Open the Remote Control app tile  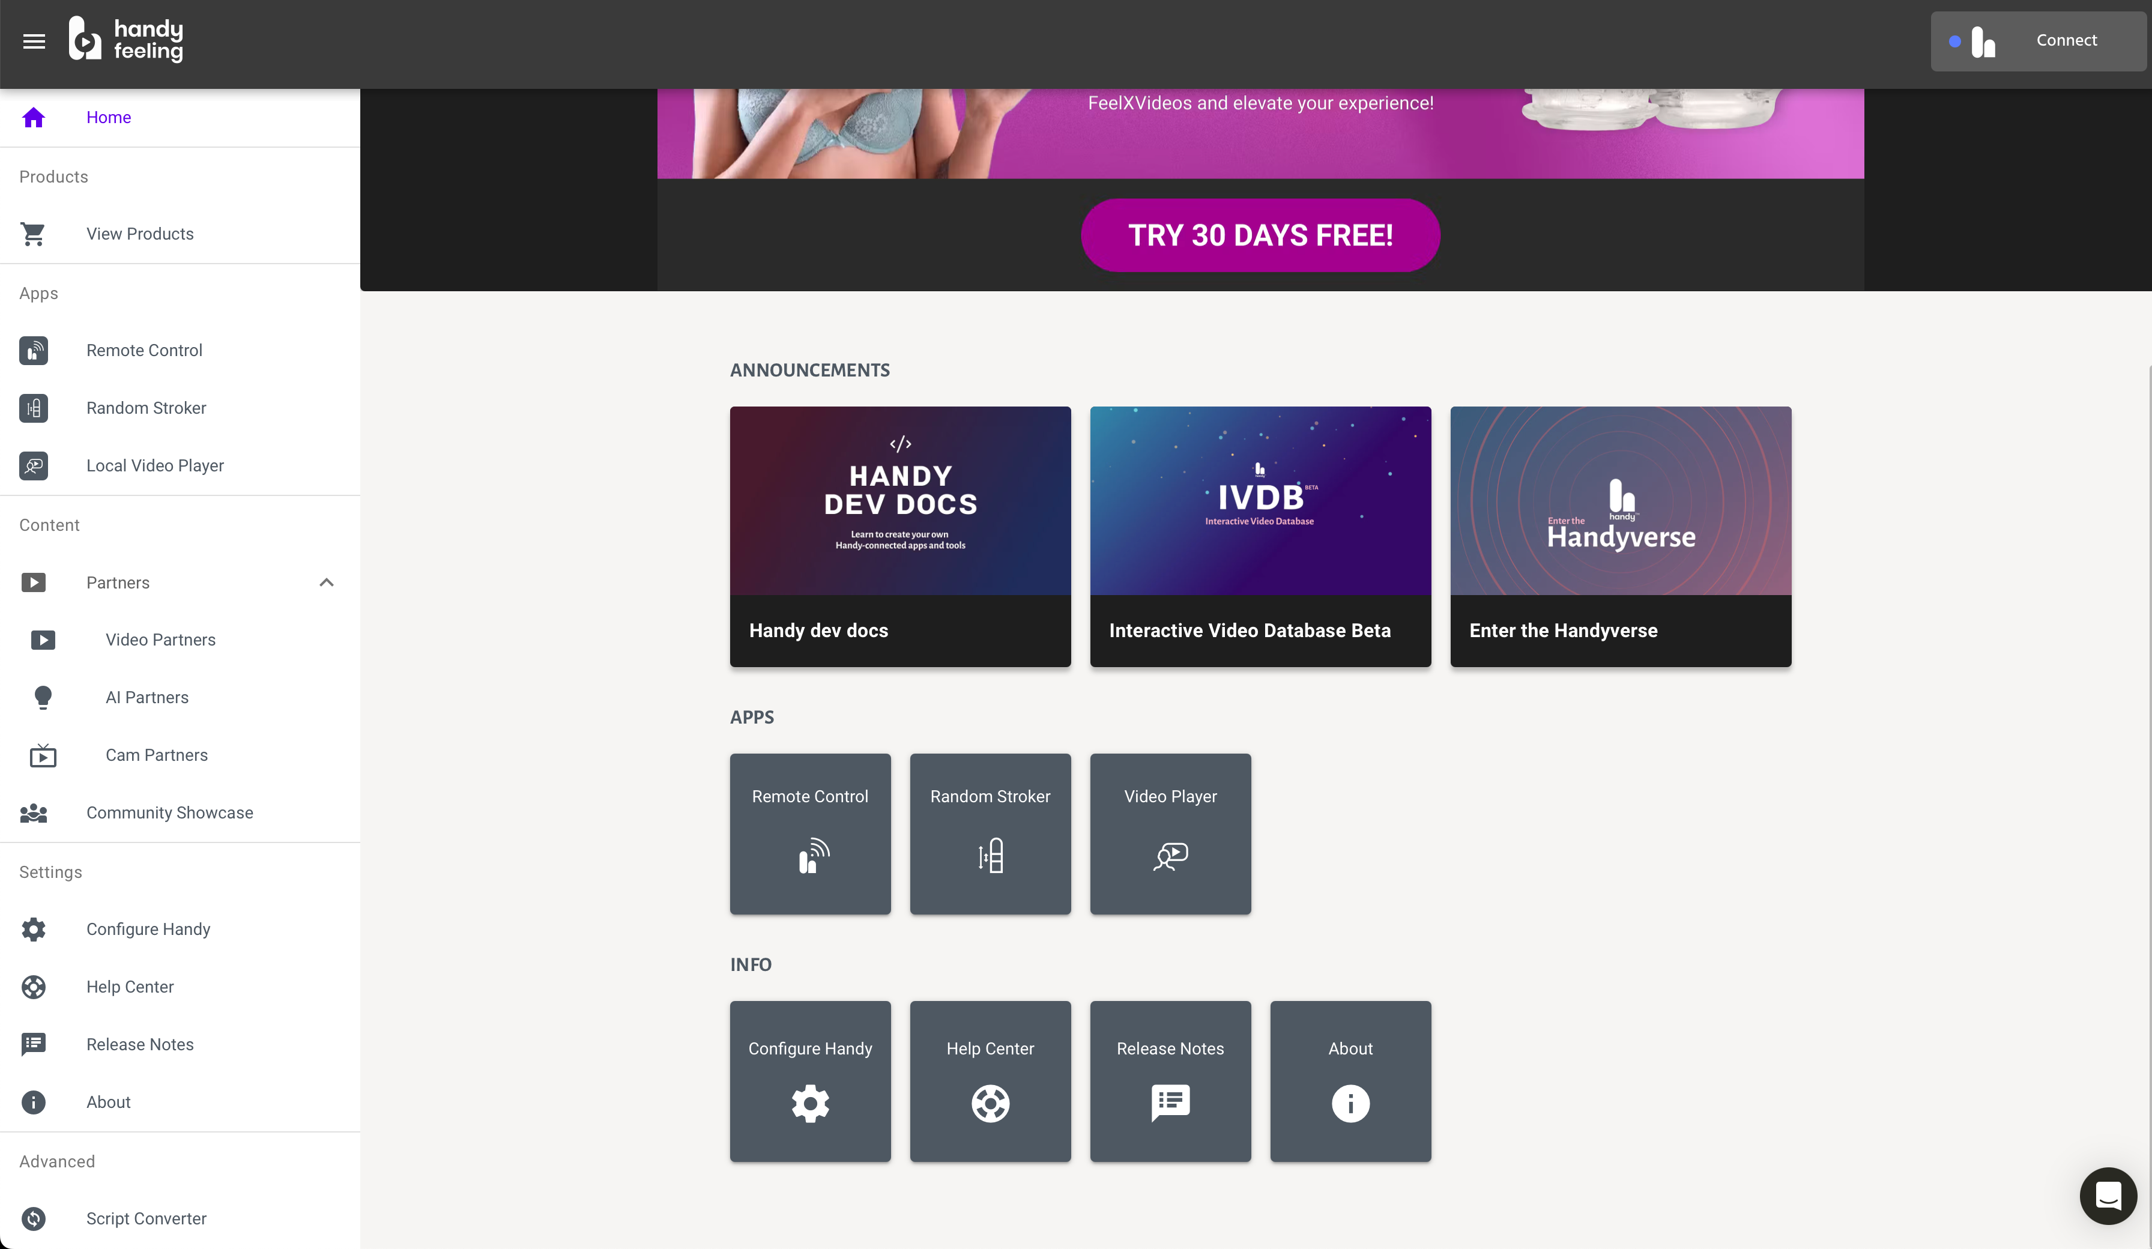click(x=811, y=834)
